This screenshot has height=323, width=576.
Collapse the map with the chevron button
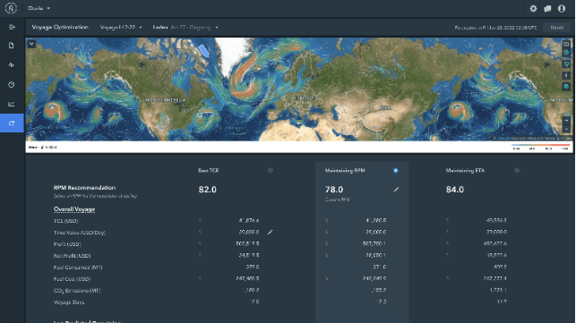(31, 44)
